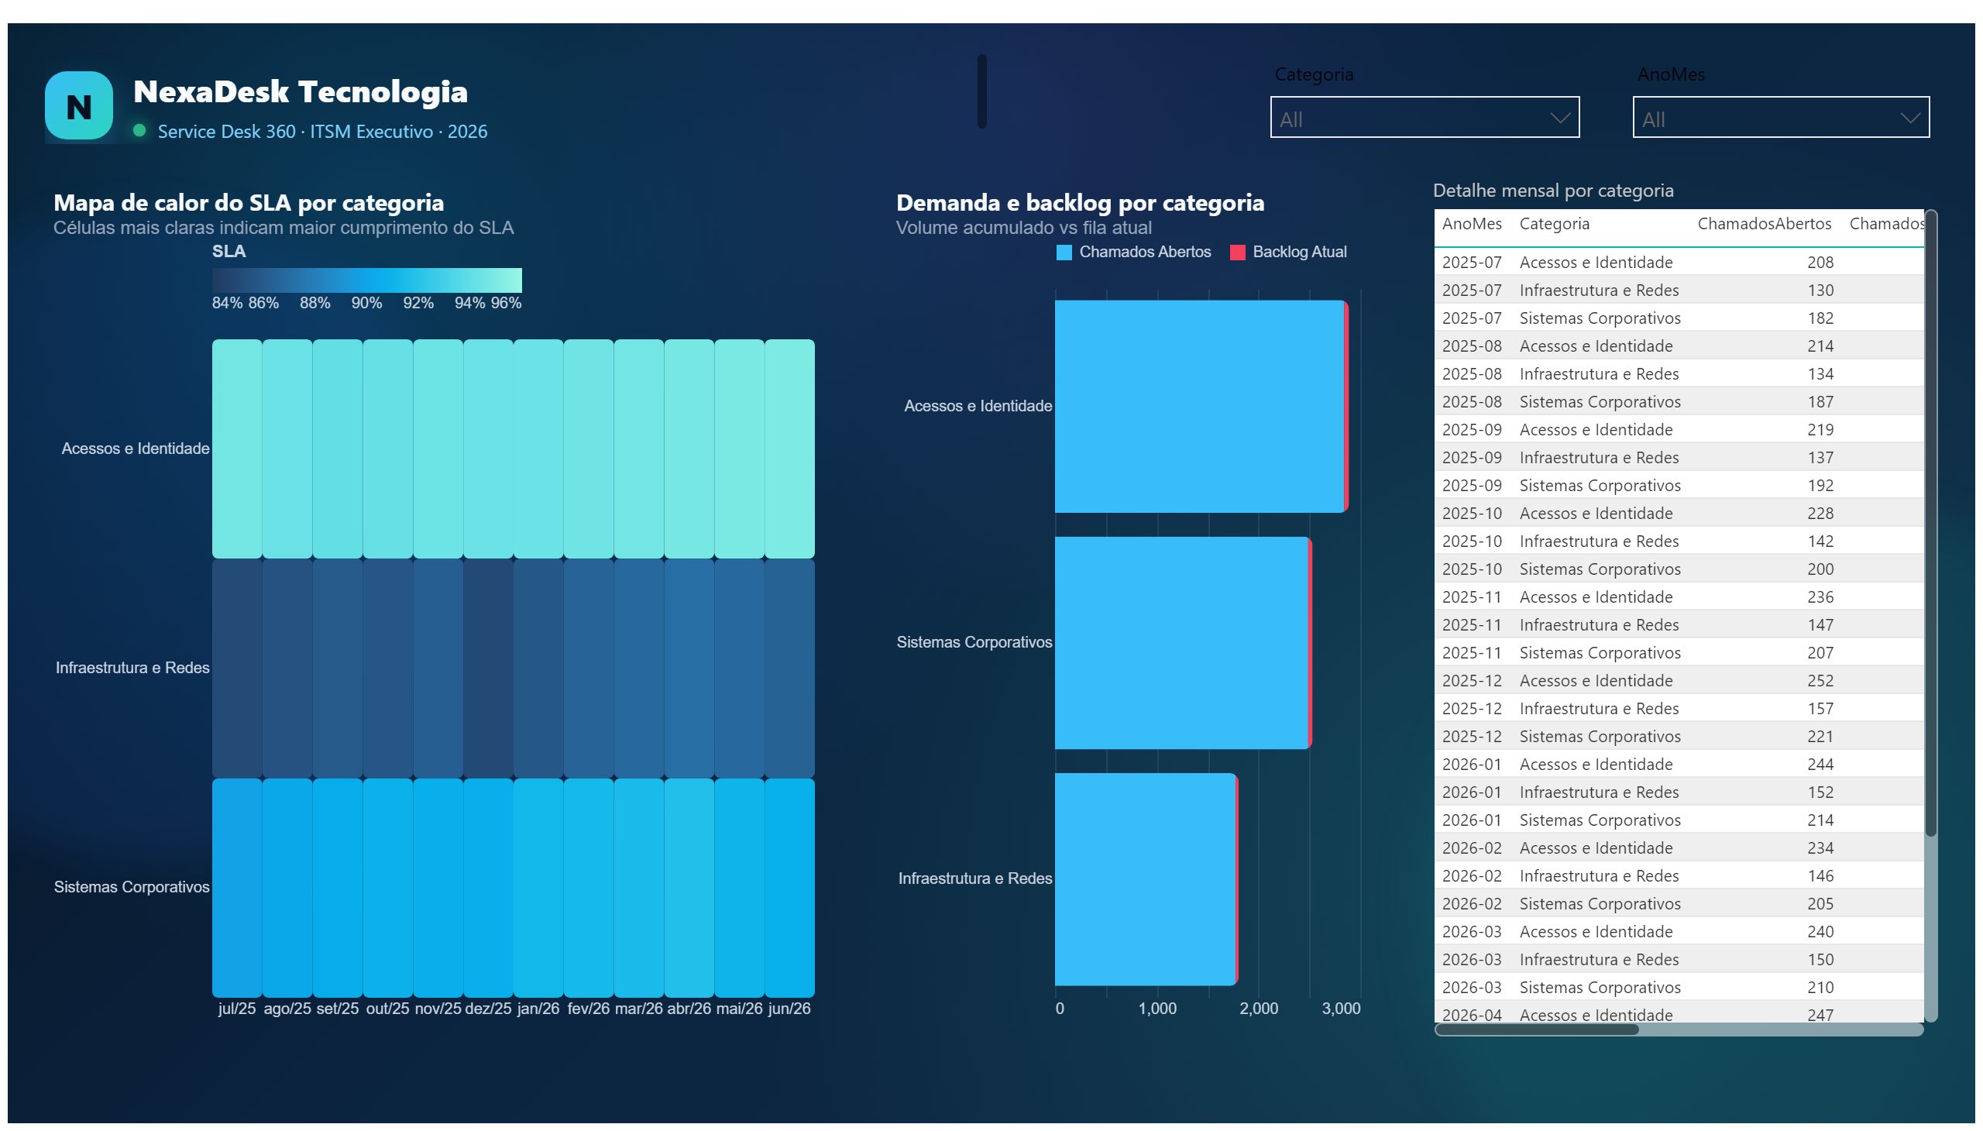
Task: Click the green status dot beside Service Desk 360
Action: pyautogui.click(x=139, y=130)
